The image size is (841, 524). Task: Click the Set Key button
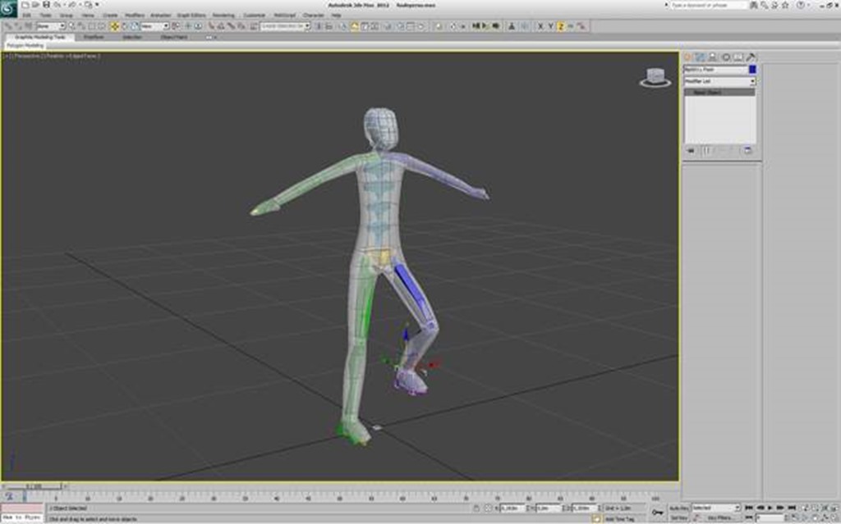pos(678,518)
